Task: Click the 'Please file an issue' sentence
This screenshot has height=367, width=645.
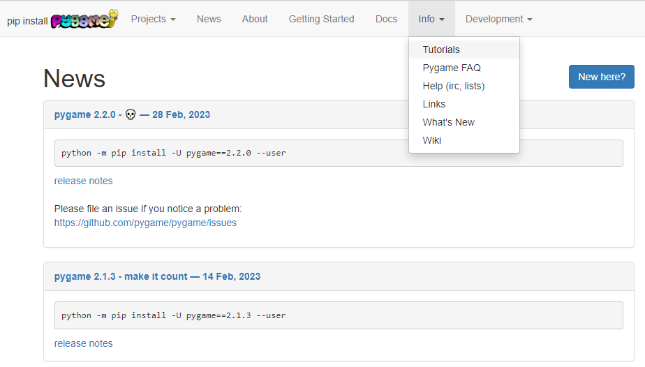Action: point(148,209)
